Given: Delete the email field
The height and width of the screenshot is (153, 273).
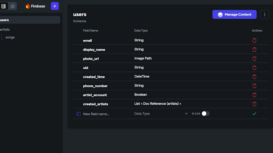Looking at the screenshot, I should [x=254, y=40].
